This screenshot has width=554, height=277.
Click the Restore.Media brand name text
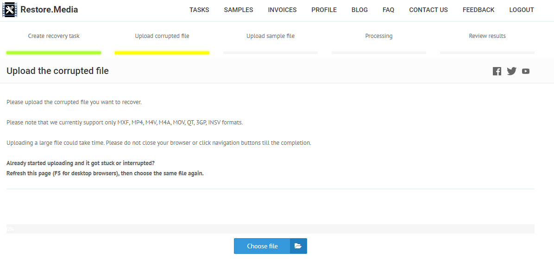(x=49, y=10)
